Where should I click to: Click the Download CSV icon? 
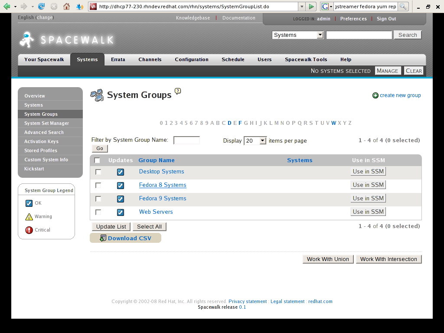103,238
